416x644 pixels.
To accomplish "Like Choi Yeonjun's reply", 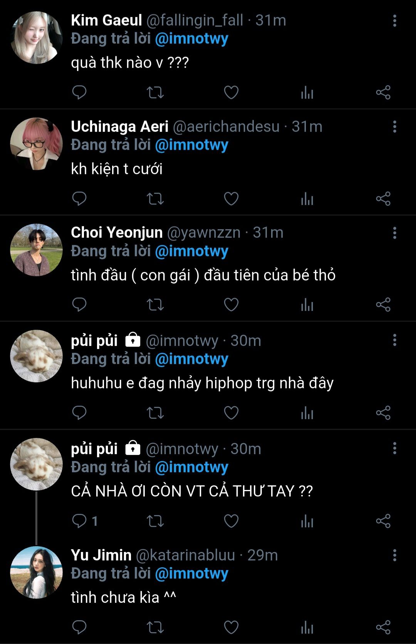I will (231, 305).
